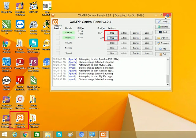Image resolution: width=196 pixels, height=138 pixels.
Task: Stop the Apache module
Action: [112, 33]
